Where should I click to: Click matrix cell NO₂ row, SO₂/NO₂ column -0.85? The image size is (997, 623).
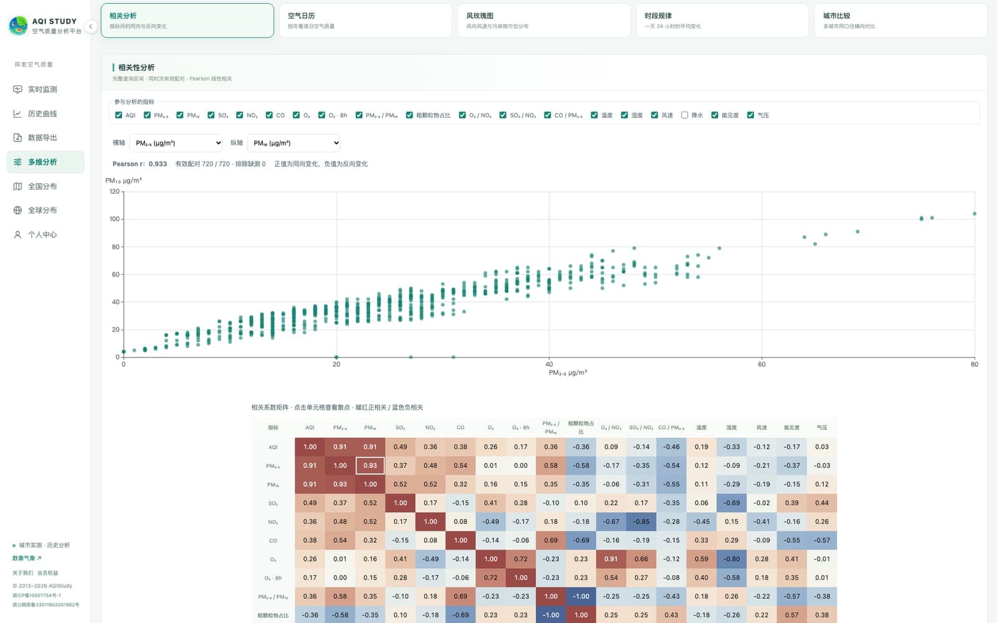[641, 521]
